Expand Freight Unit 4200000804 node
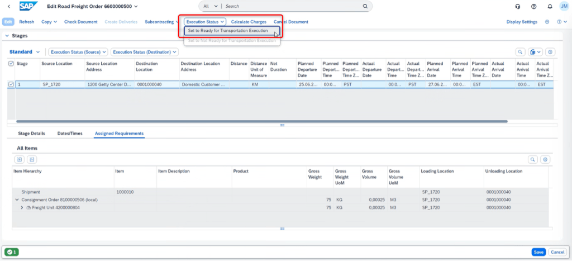This screenshot has height=261, width=572. point(22,208)
